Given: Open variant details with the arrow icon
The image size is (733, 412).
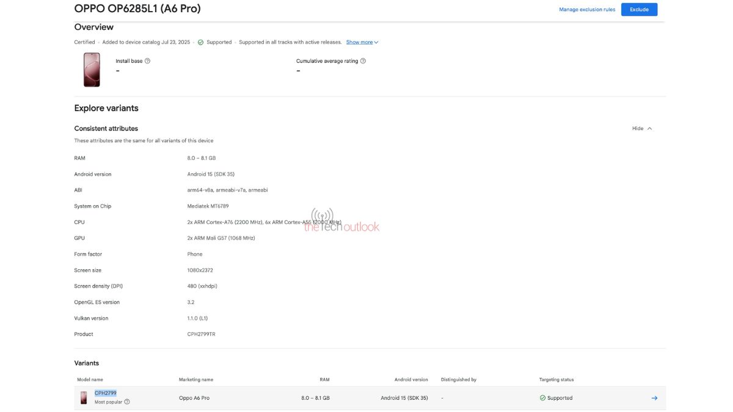Looking at the screenshot, I should tap(654, 398).
